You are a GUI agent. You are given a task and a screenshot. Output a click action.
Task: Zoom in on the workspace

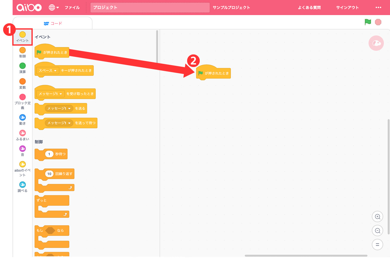click(377, 216)
